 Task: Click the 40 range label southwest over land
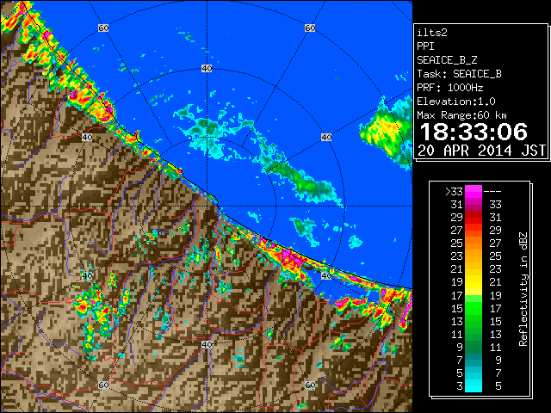click(87, 275)
